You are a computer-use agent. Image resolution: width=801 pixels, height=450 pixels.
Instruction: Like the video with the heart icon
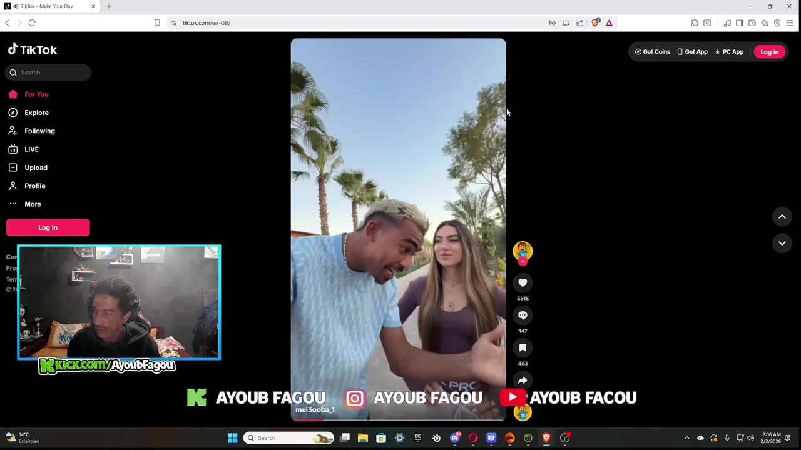[x=523, y=282]
